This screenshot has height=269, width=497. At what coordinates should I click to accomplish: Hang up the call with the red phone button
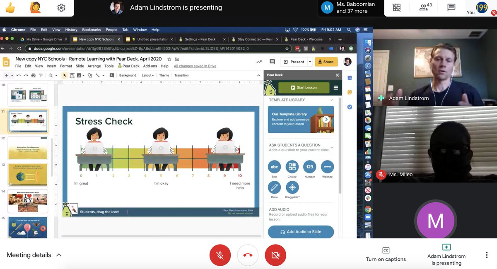coord(248,255)
